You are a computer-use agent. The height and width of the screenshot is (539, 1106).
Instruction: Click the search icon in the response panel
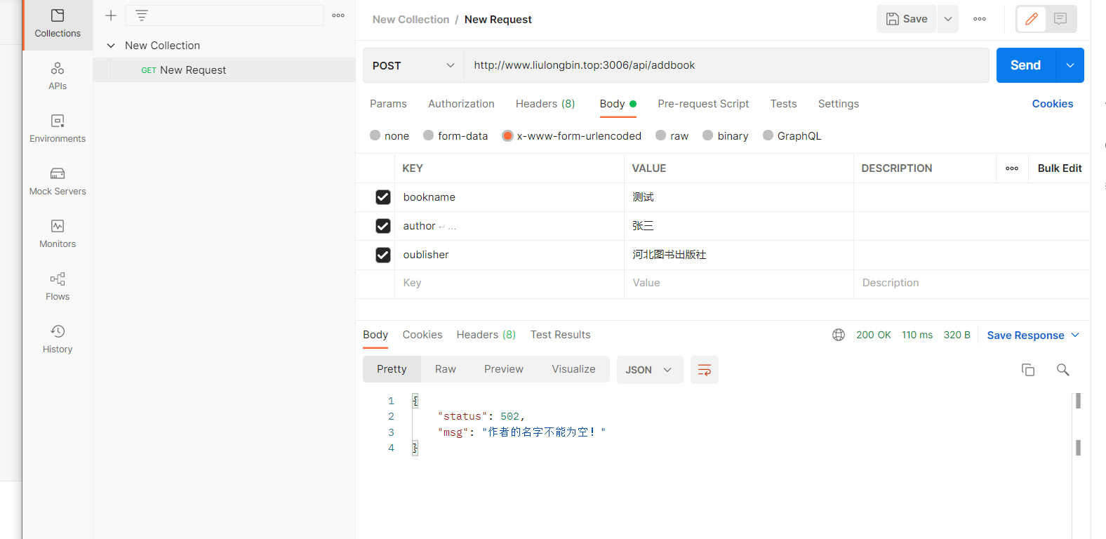tap(1063, 370)
